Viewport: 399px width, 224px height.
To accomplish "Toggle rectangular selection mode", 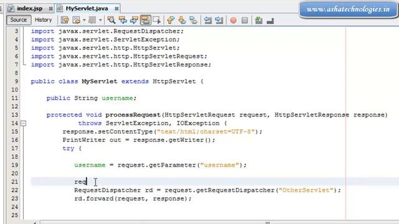I will (x=156, y=20).
